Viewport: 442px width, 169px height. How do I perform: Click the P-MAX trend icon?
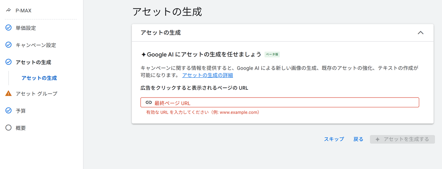pyautogui.click(x=8, y=11)
